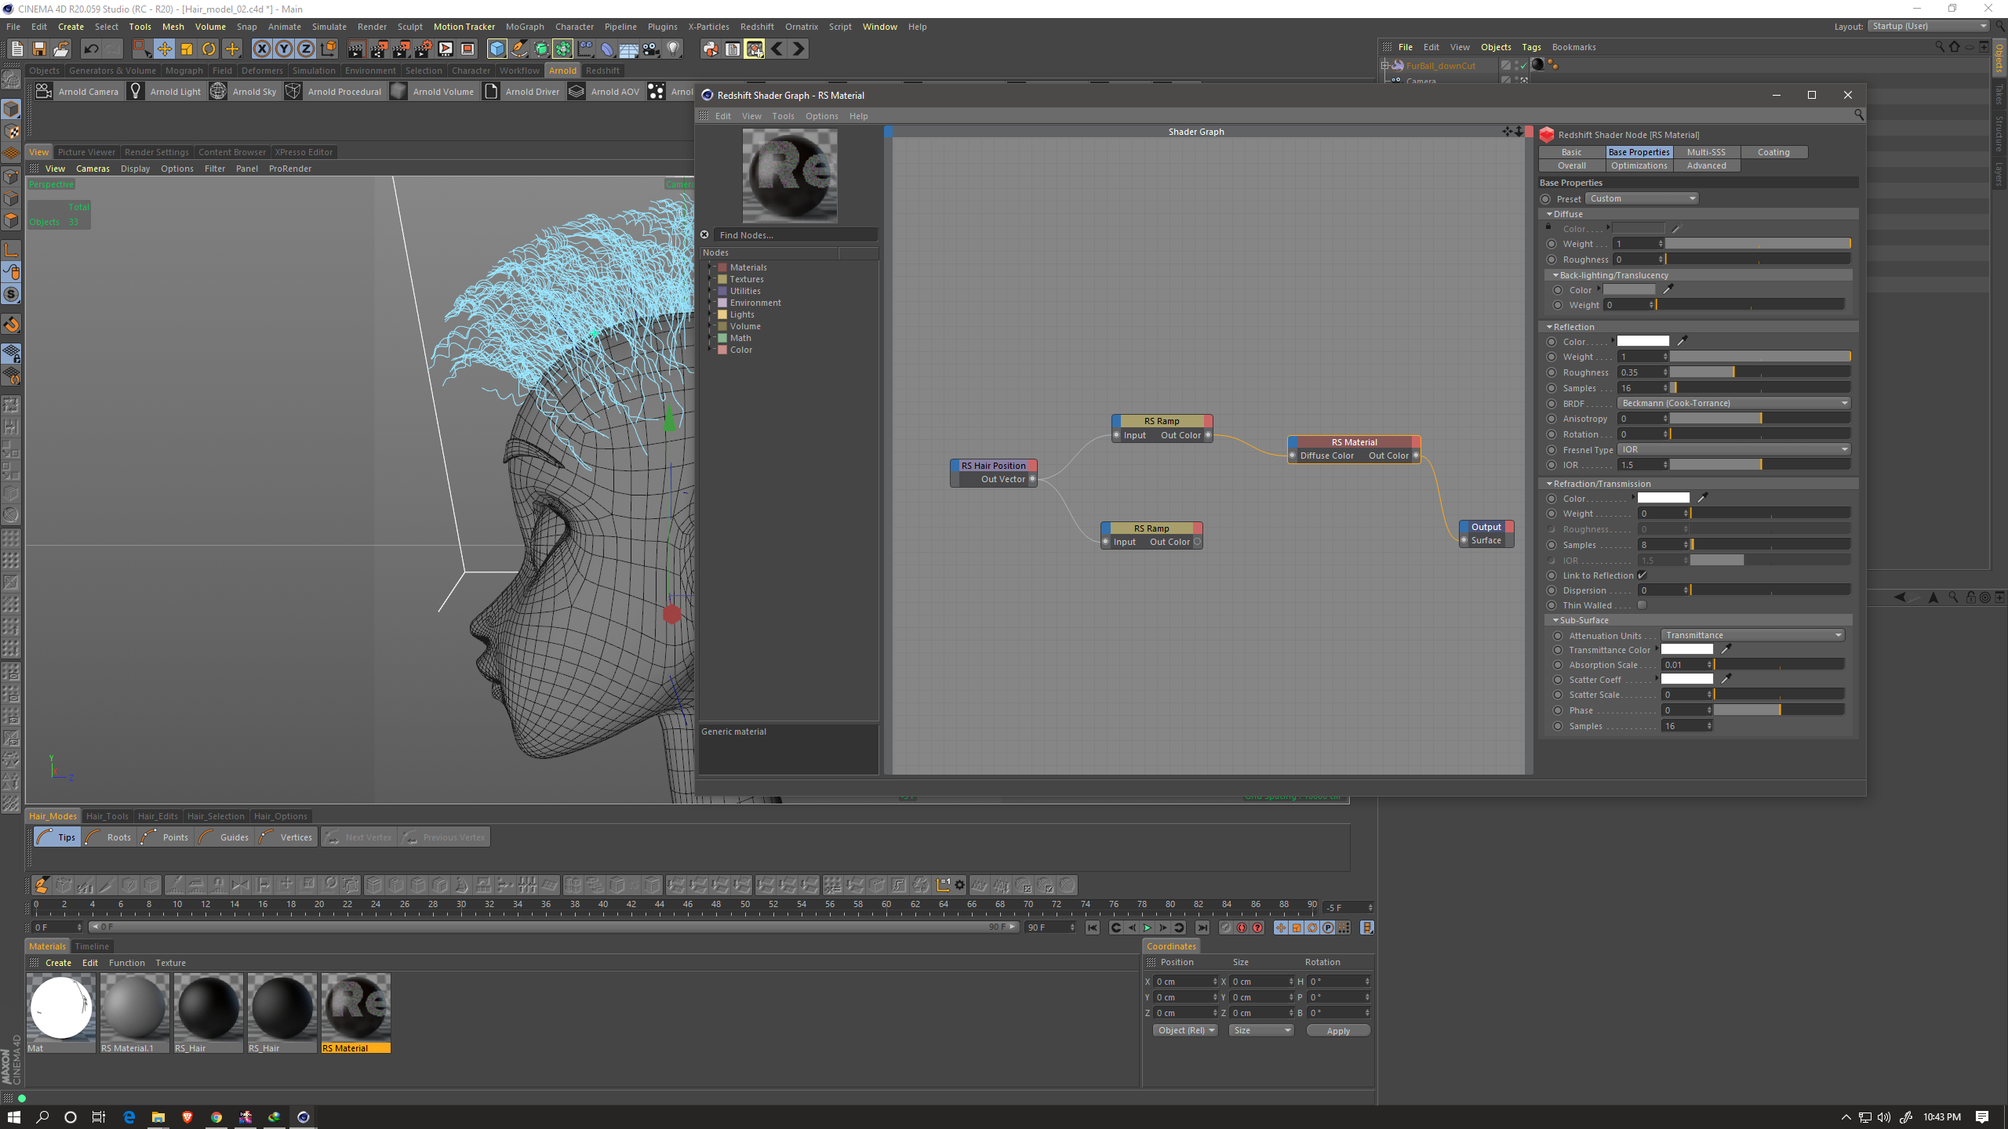The width and height of the screenshot is (2008, 1129).
Task: Open Brave browser from taskbar
Action: (187, 1117)
